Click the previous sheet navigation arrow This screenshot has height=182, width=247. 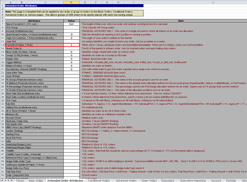tap(5, 180)
